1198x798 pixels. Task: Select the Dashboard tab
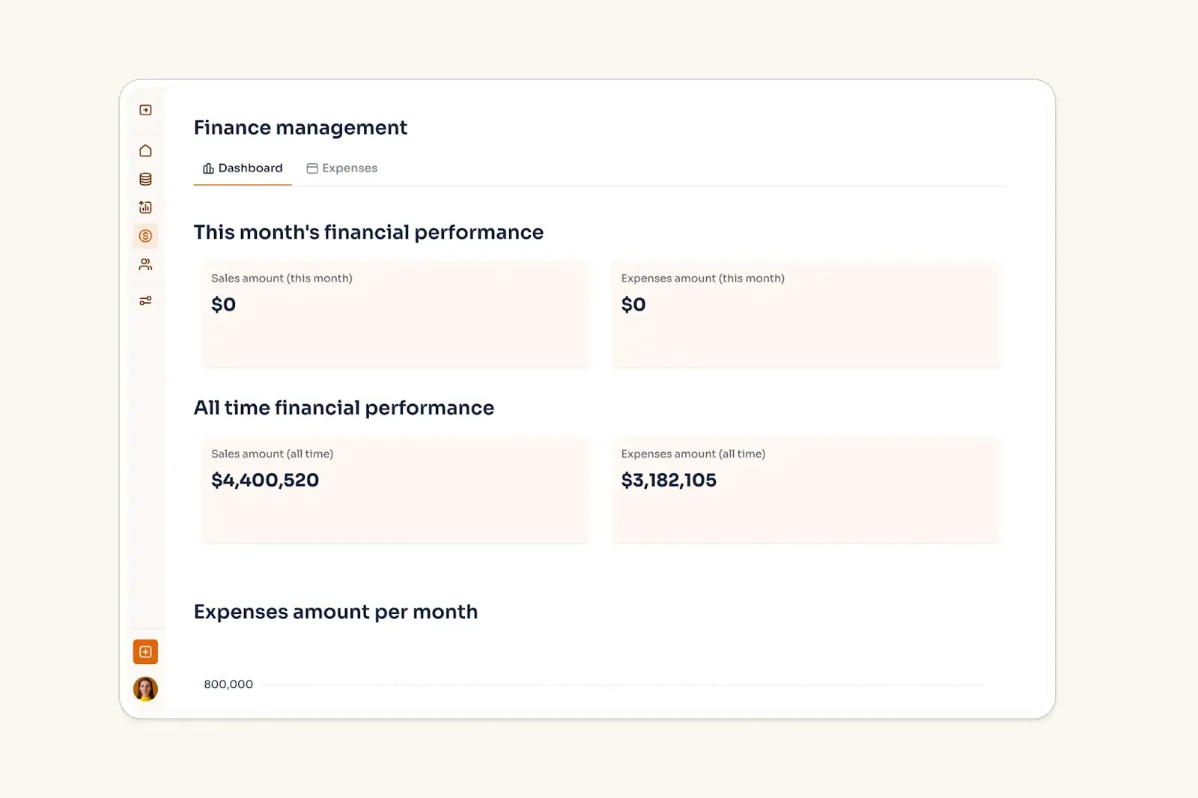[250, 168]
